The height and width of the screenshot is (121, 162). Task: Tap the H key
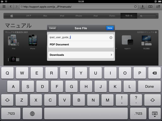(86, 86)
